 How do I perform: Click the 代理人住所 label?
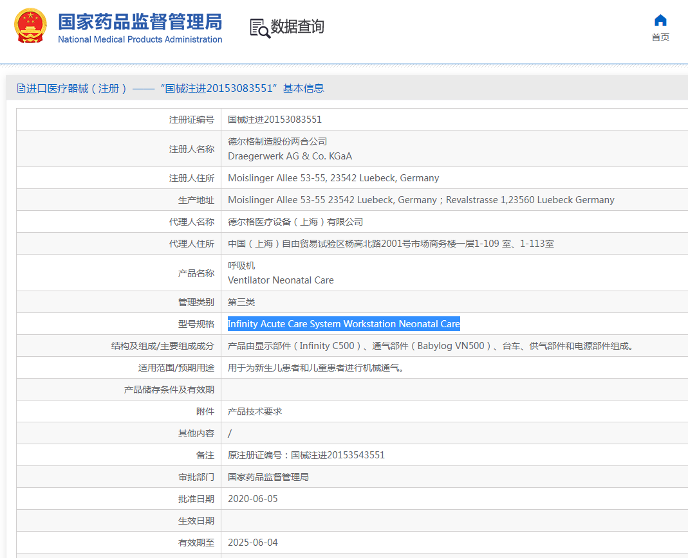click(x=192, y=244)
